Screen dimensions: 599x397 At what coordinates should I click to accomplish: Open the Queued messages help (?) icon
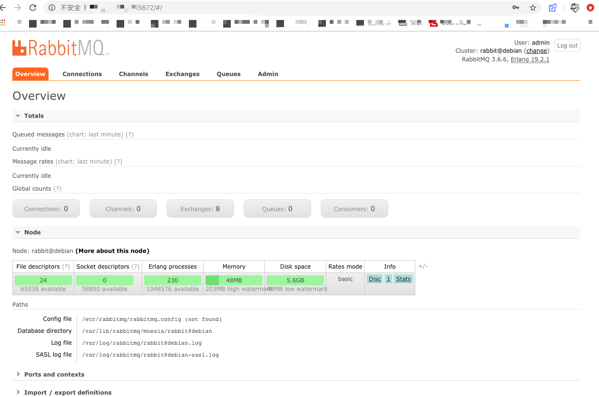129,135
